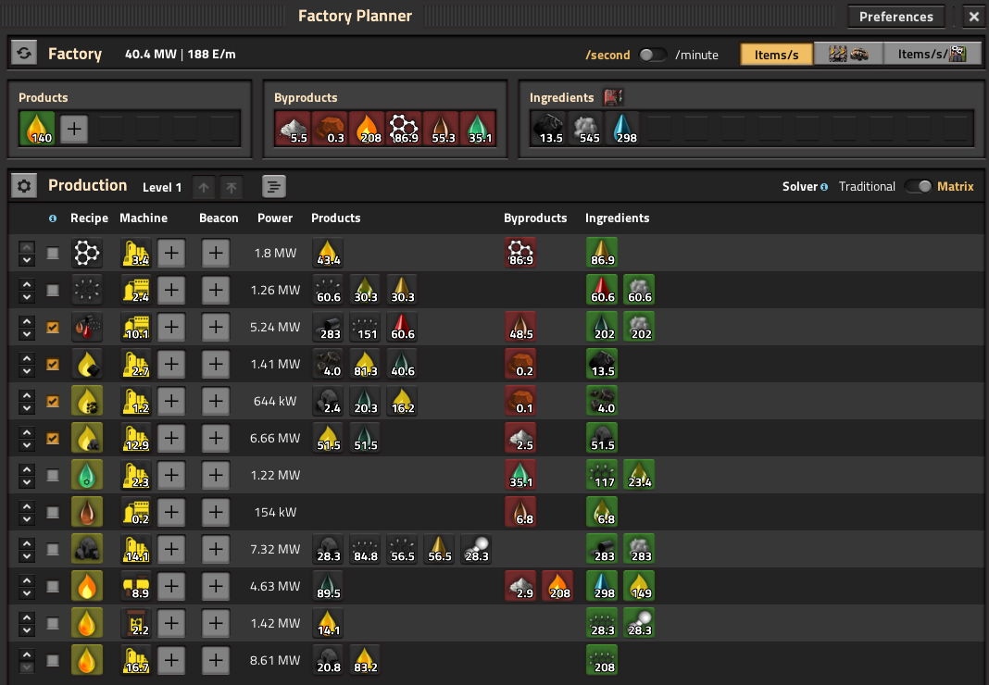The image size is (989, 685).
Task: Uncheck the box on the 1.41 MW row
Action: click(53, 364)
